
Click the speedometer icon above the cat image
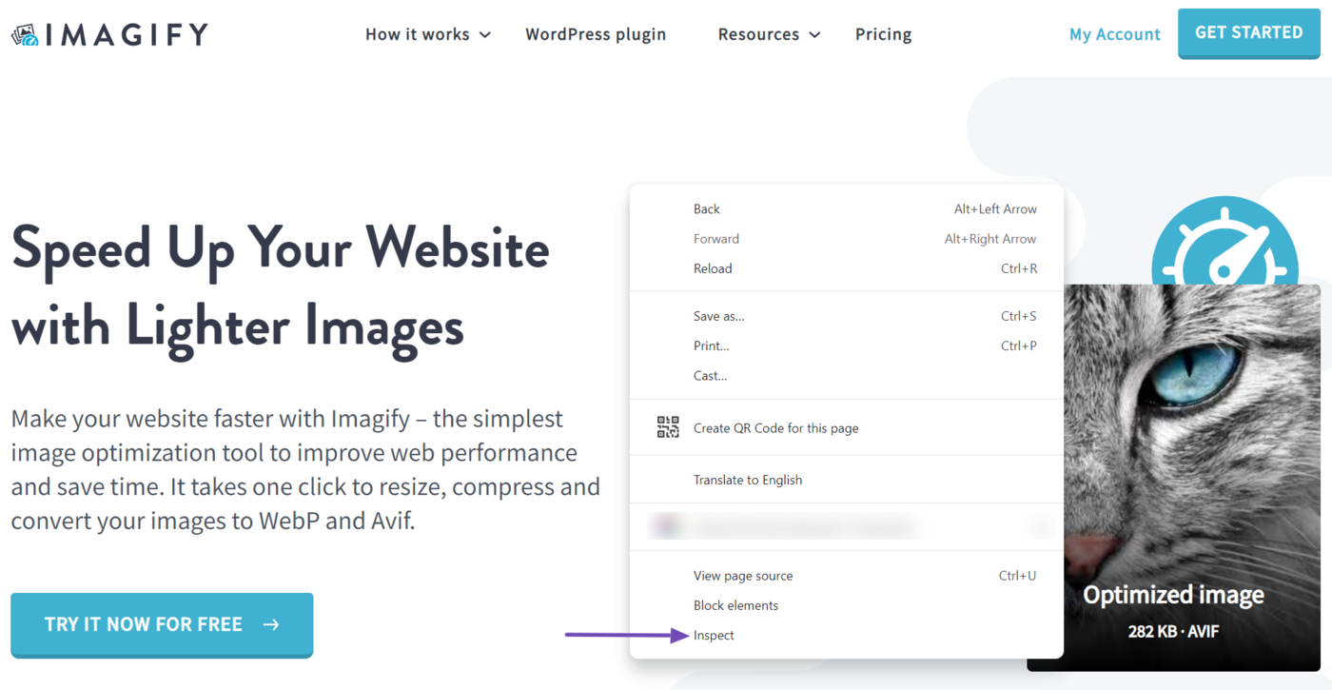pos(1224,240)
